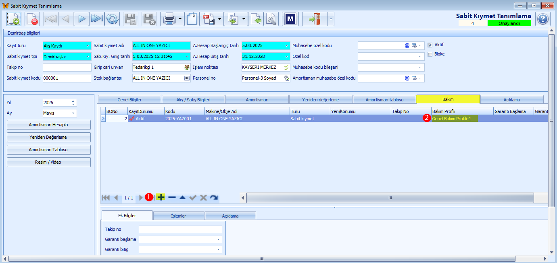This screenshot has height=263, width=557.
Task: Go to next record with blue arrow
Action: 81,19
